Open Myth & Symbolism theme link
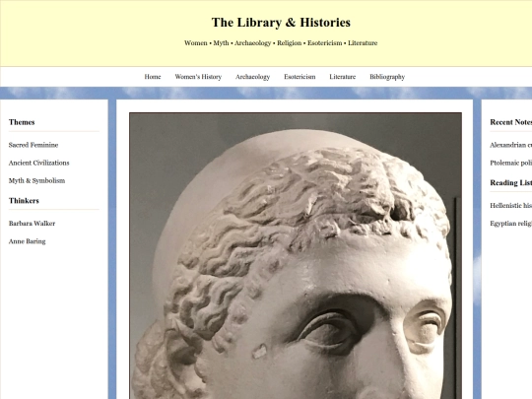 point(36,181)
